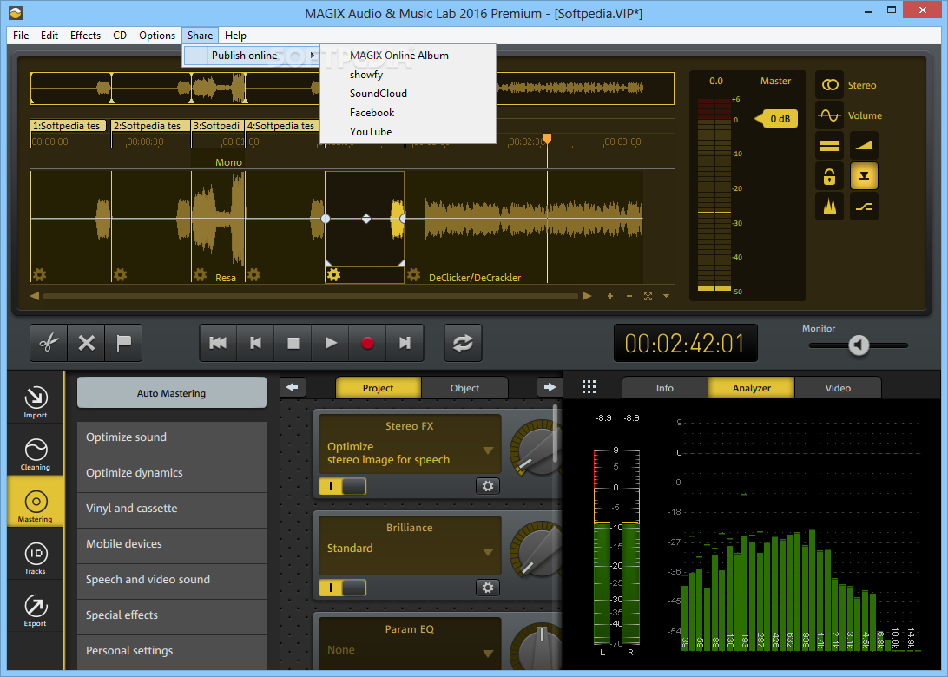This screenshot has height=677, width=948.
Task: Click the delete X tool button
Action: [x=87, y=343]
